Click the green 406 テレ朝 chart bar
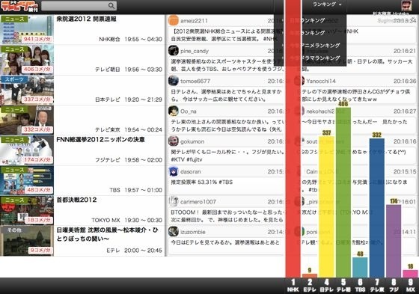The width and height of the screenshot is (419, 294). [343, 192]
